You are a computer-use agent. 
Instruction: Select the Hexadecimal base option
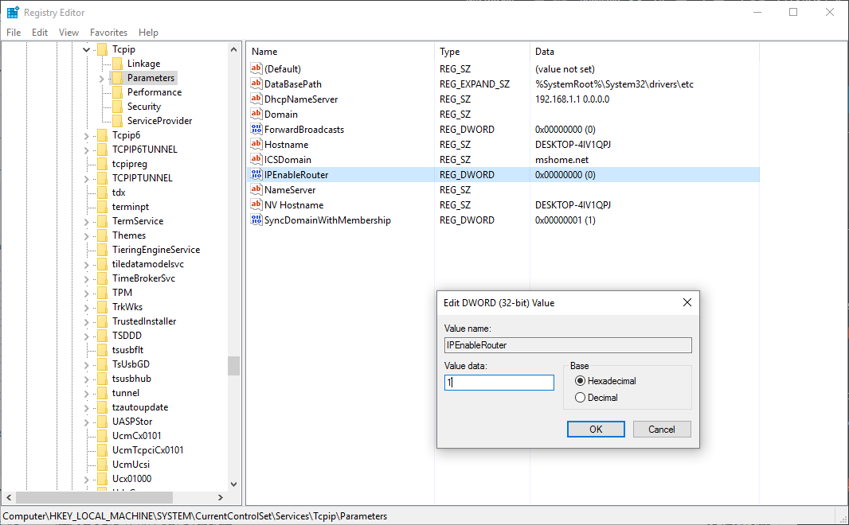click(580, 381)
